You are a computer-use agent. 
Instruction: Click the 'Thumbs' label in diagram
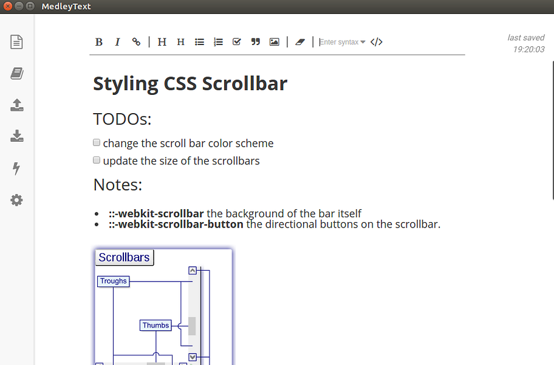156,325
